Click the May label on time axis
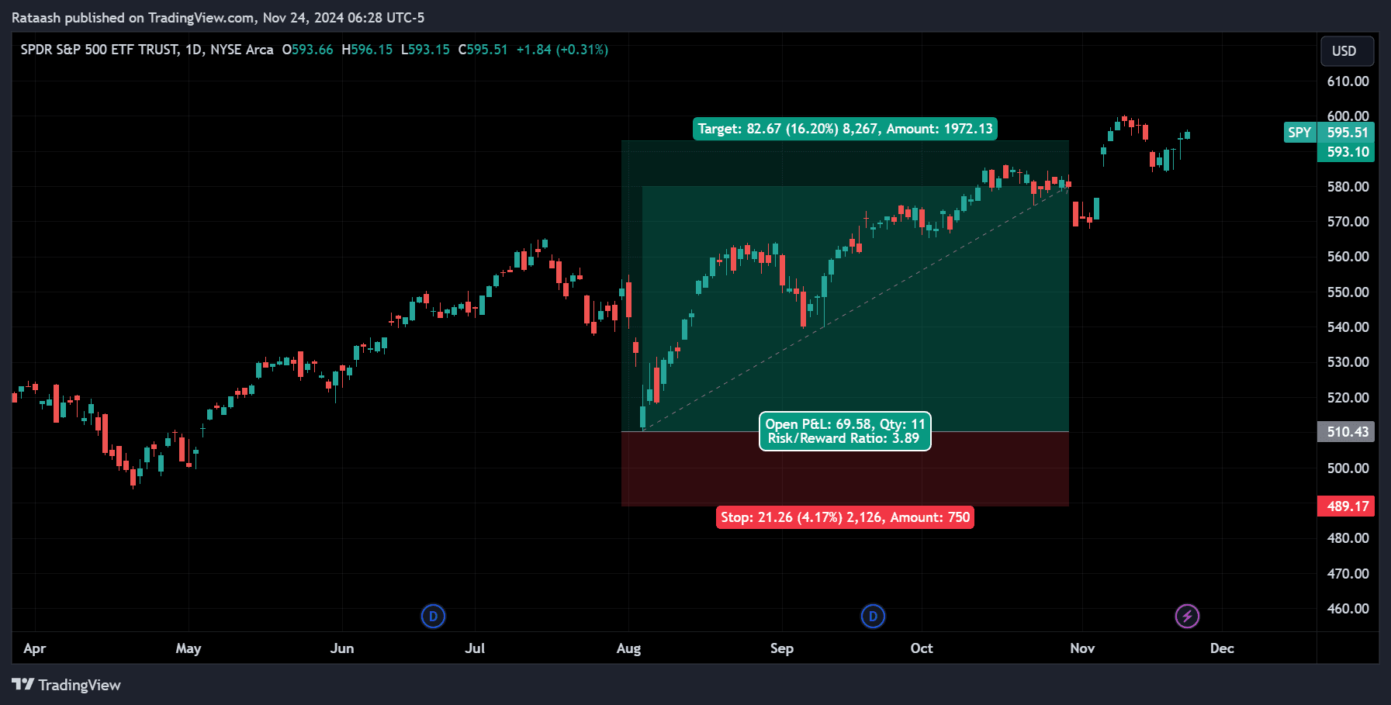 (x=189, y=648)
